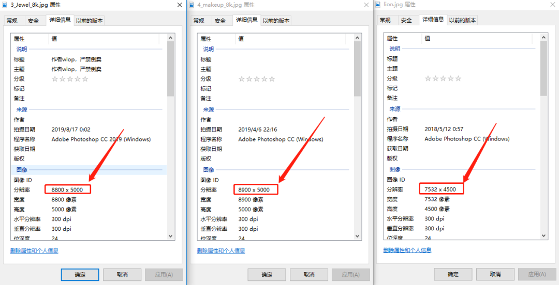Click the 3_Jewel_8k.jpg title bar file icon
This screenshot has width=559, height=285.
coord(5,5)
